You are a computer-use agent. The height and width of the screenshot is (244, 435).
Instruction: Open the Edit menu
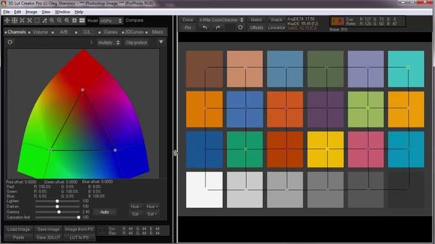(x=18, y=12)
